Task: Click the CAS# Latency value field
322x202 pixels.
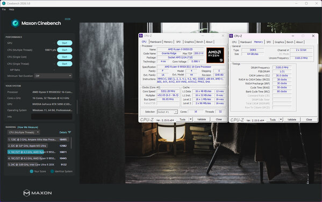Action: click(282, 76)
